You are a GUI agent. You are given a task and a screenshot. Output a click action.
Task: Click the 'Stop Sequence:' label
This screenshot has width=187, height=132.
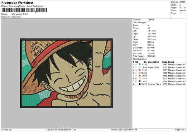140,59
